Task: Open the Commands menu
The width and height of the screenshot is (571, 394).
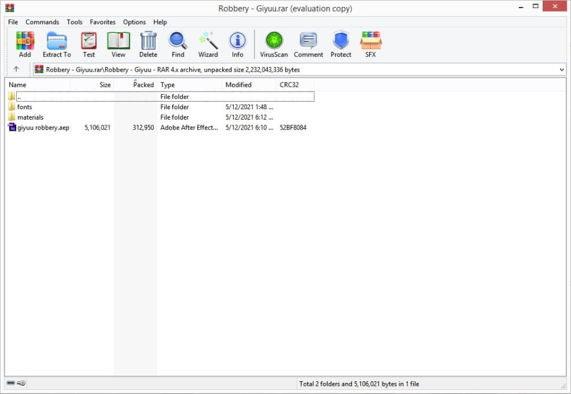Action: [x=42, y=22]
